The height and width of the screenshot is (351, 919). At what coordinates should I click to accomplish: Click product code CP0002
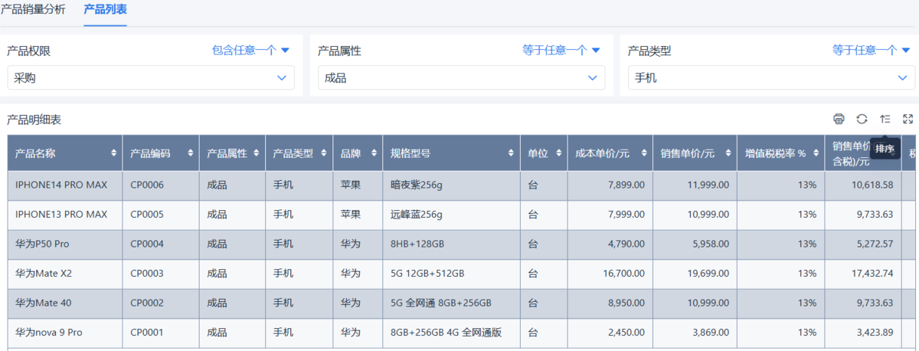147,303
